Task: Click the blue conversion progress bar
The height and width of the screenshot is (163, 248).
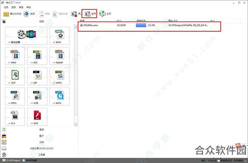Action: (141, 25)
